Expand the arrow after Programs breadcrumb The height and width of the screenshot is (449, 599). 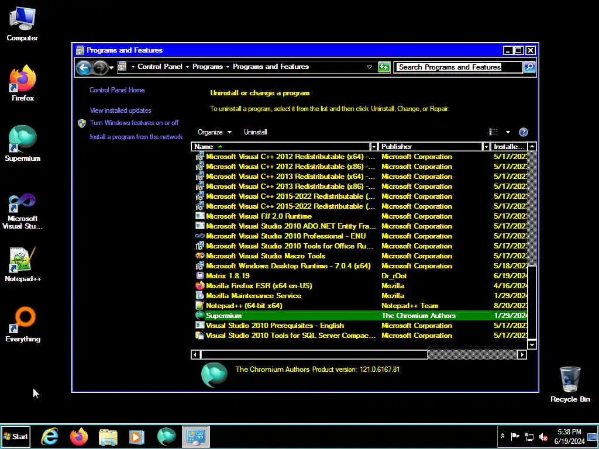[x=228, y=67]
